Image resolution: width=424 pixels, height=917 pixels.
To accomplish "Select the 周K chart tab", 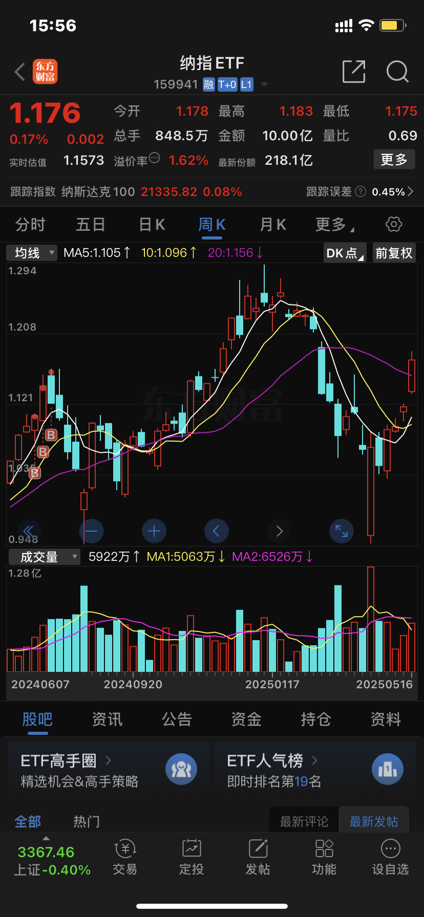I will (x=212, y=224).
